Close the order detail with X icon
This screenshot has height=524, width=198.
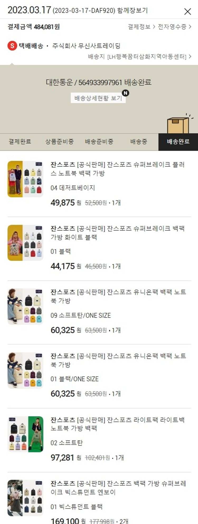[x=187, y=11]
